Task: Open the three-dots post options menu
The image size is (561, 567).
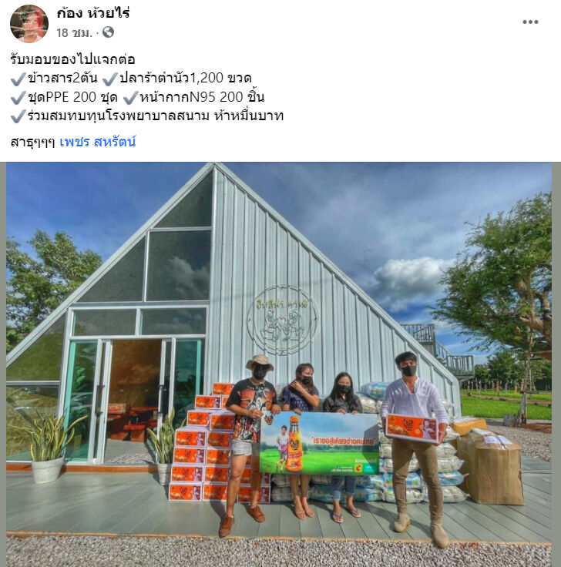Action: (530, 22)
